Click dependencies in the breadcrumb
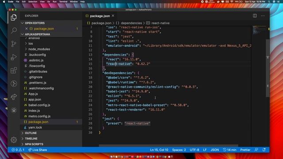283x159 pixels. tap(131, 23)
